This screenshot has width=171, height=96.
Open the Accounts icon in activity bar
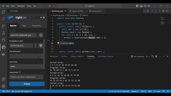coord(3,79)
